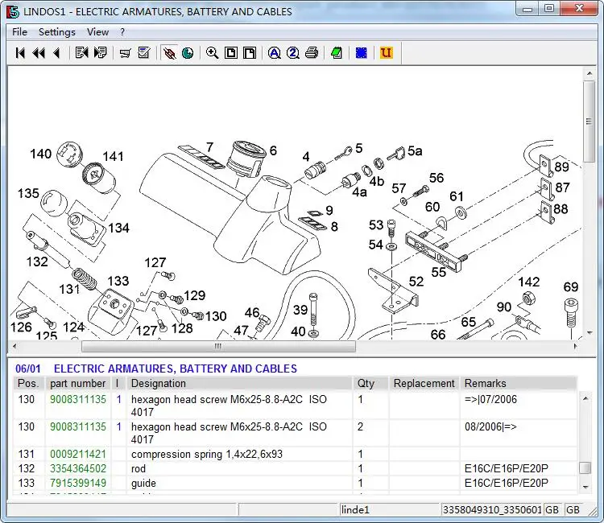Viewport: 604px width, 523px height.
Task: Toggle the blue dotted square selection icon
Action: tap(362, 53)
